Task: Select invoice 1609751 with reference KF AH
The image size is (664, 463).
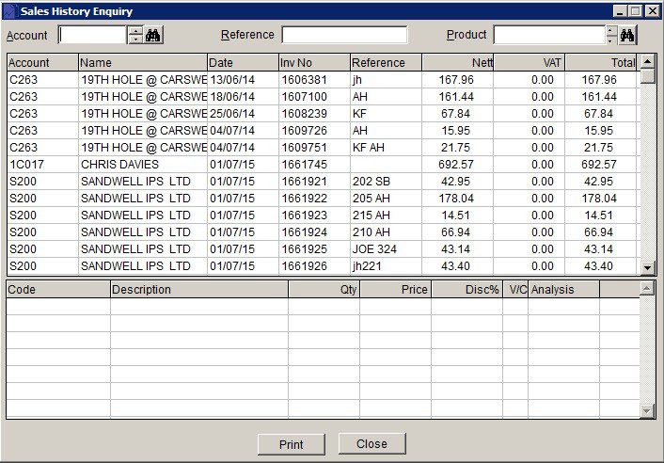Action: [x=322, y=148]
